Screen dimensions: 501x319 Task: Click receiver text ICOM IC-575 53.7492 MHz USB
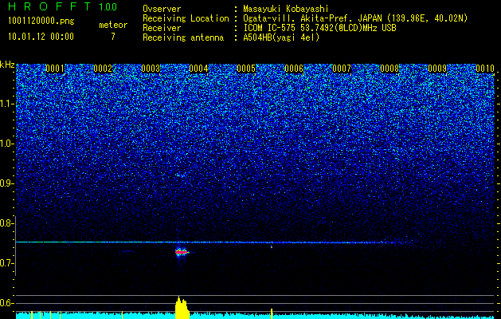pyautogui.click(x=319, y=28)
